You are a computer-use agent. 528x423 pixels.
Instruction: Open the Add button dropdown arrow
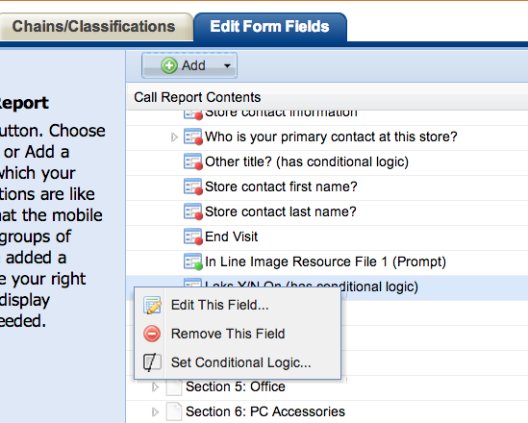pyautogui.click(x=227, y=65)
